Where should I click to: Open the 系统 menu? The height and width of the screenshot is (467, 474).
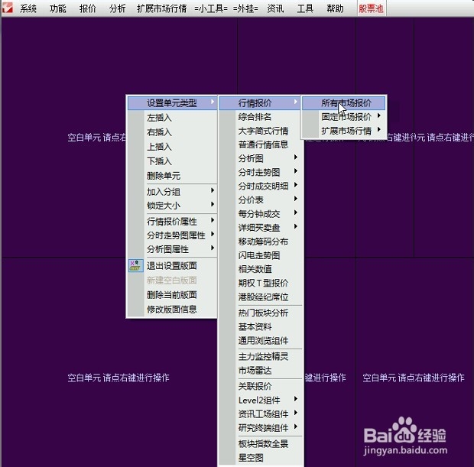(x=28, y=8)
